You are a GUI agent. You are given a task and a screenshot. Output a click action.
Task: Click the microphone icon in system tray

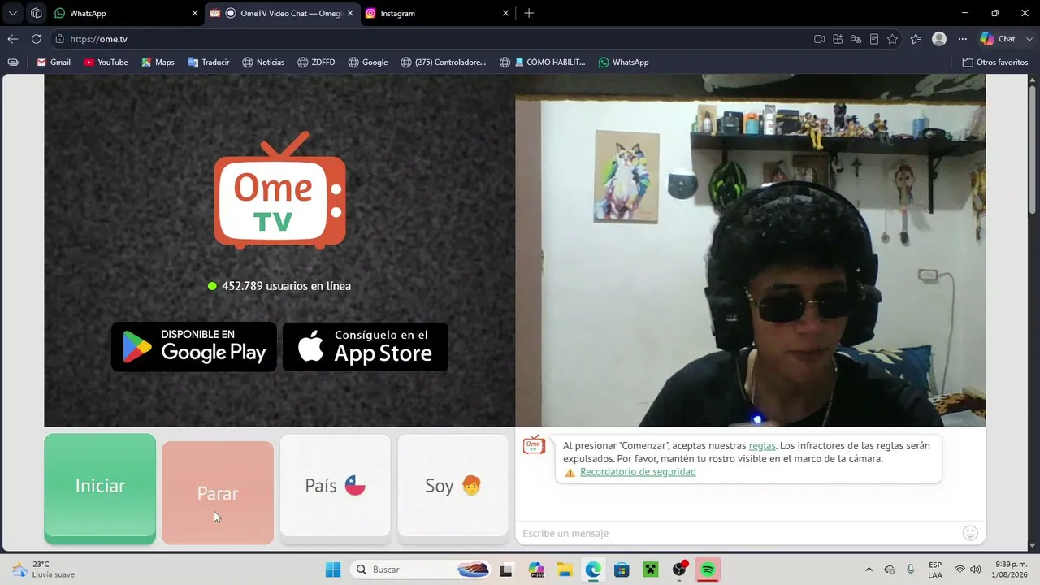(x=911, y=570)
